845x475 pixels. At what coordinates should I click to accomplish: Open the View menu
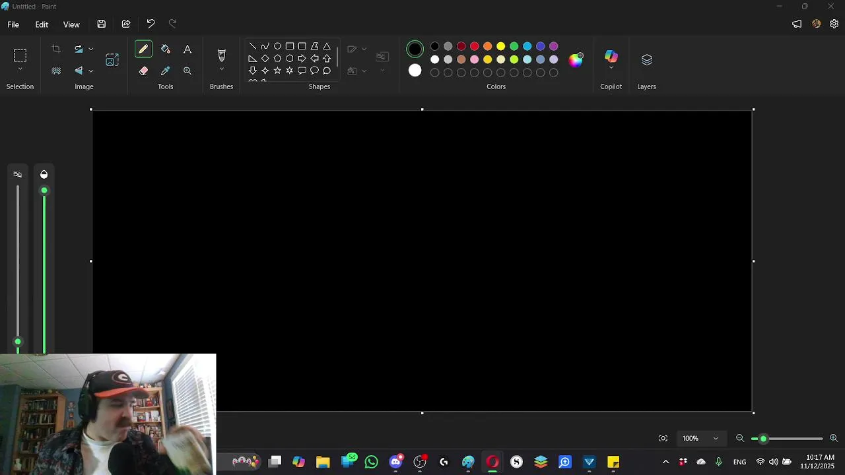click(x=71, y=24)
